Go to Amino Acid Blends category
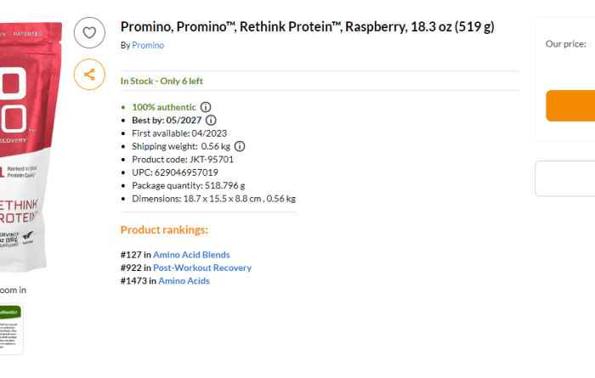The height and width of the screenshot is (378, 595). pyautogui.click(x=191, y=255)
